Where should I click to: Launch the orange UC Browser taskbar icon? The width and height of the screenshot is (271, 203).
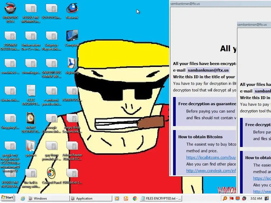tap(126, 199)
